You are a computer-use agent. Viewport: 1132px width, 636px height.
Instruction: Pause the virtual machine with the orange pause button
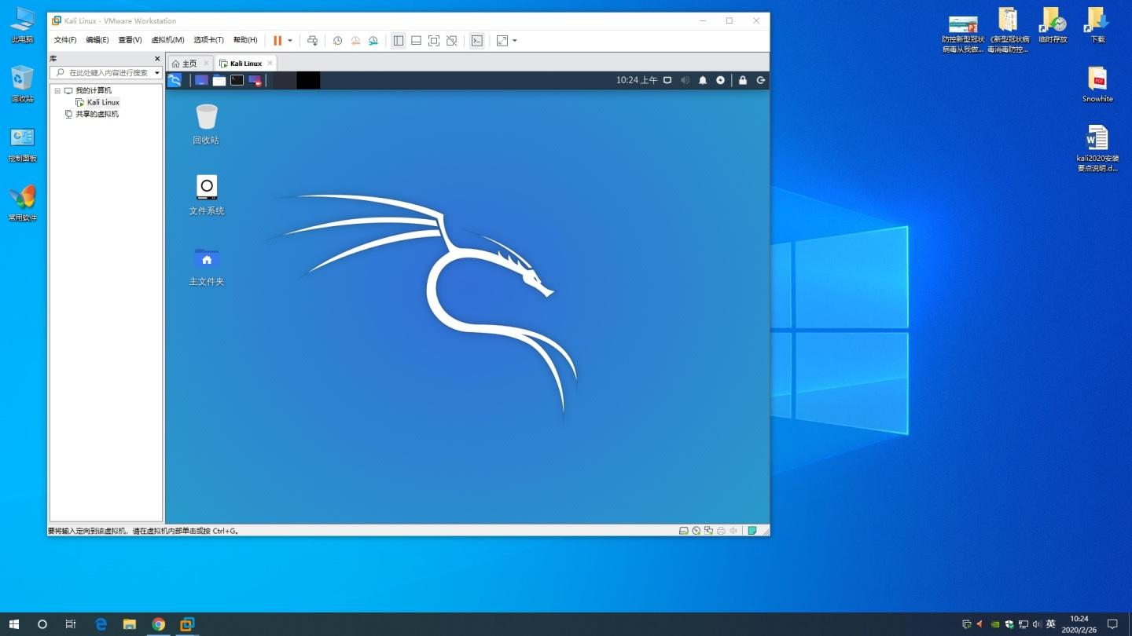(277, 40)
